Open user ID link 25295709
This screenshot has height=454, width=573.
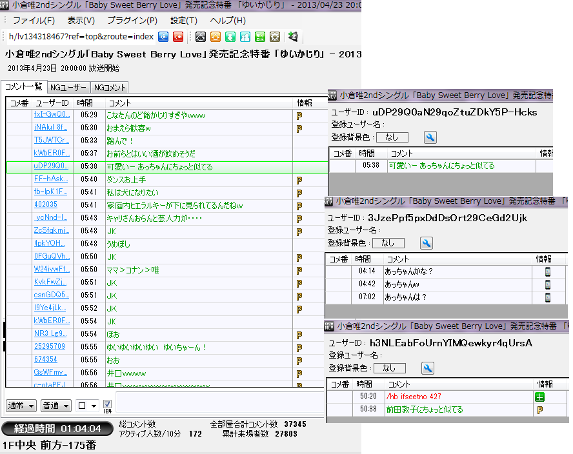[x=49, y=346]
